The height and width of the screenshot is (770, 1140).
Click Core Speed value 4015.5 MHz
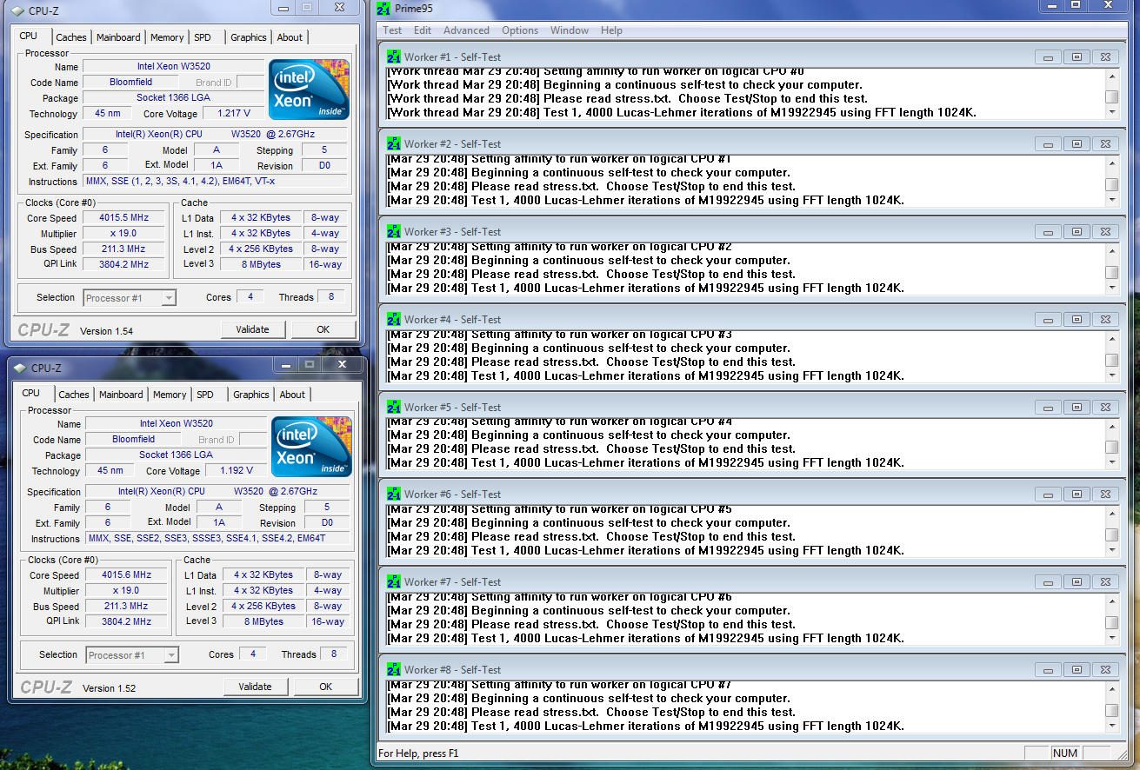click(x=125, y=218)
